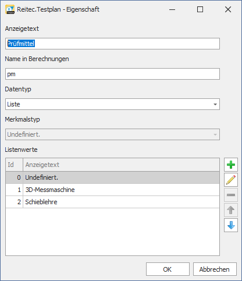The height and width of the screenshot is (281, 242).
Task: Close the Eigenschaft dialog window
Action: point(228,9)
